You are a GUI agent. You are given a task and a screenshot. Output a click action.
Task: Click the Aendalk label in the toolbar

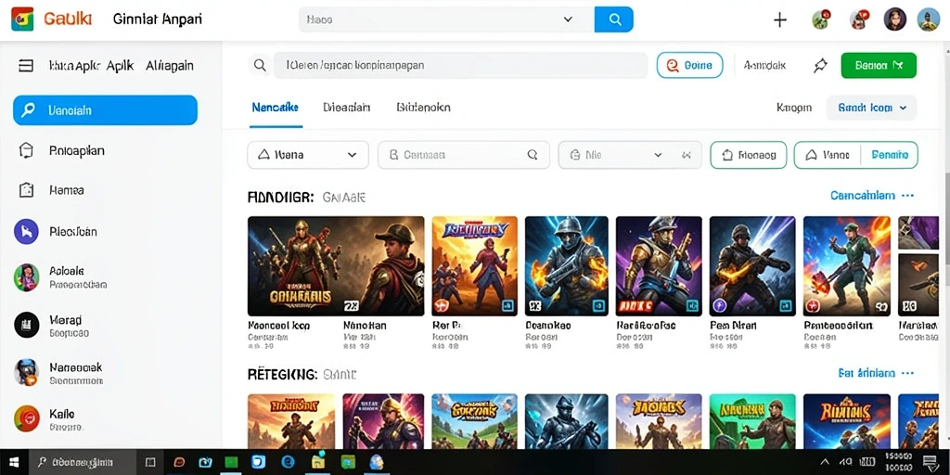764,66
